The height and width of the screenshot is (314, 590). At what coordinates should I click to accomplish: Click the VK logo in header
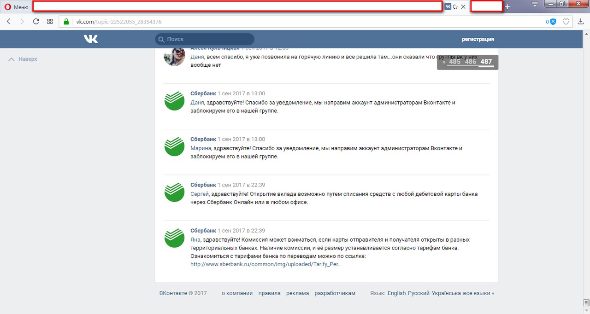[x=91, y=39]
